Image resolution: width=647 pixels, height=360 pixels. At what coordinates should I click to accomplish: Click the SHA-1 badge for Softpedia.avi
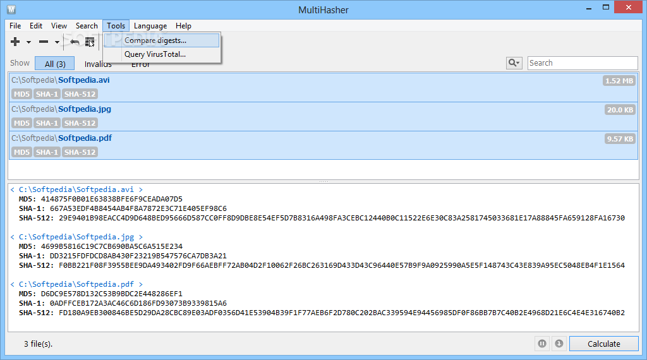47,94
